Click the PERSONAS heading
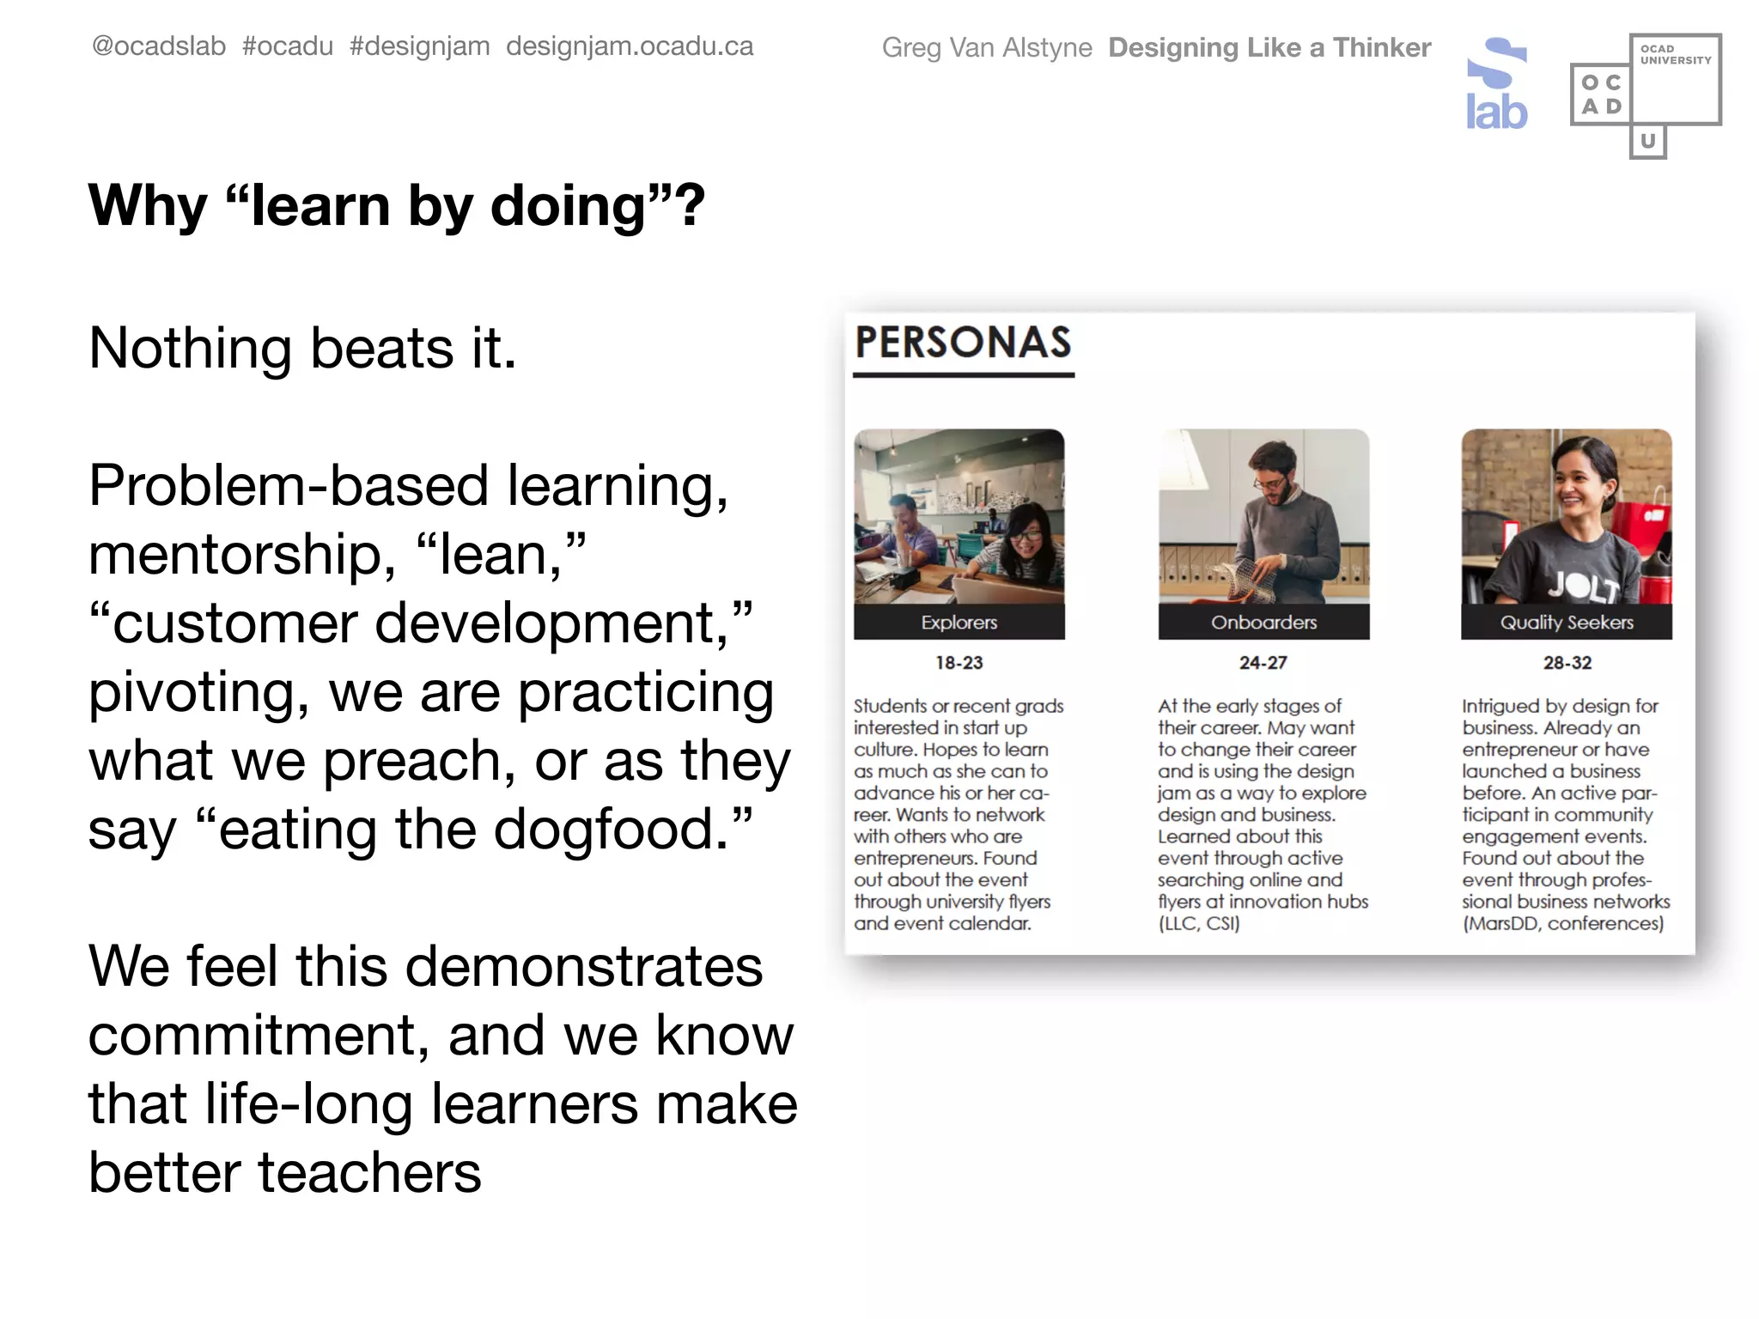The width and height of the screenshot is (1759, 1319). coord(964,343)
